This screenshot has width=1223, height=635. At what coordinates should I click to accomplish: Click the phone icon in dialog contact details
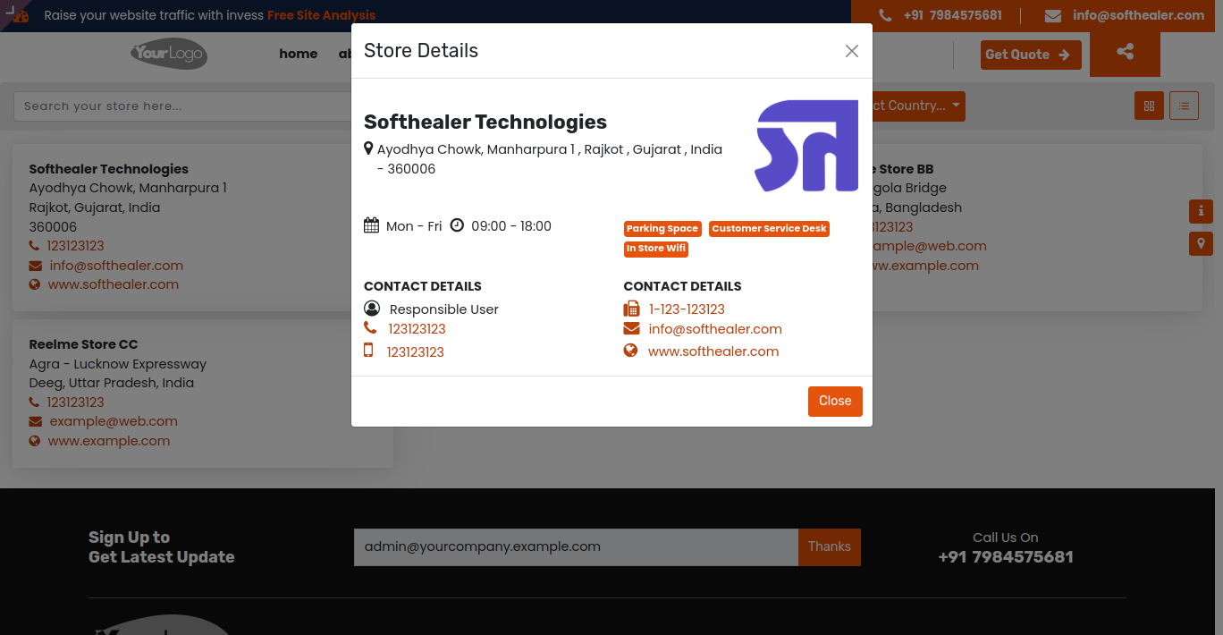[x=370, y=328]
